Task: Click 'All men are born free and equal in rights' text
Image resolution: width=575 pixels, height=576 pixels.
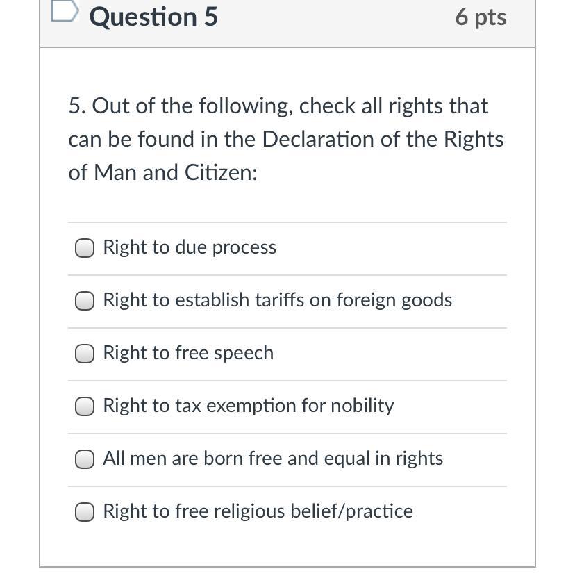Action: click(273, 459)
